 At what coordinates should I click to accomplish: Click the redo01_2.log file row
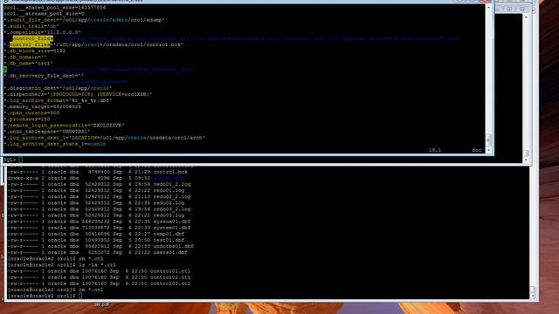point(99,184)
